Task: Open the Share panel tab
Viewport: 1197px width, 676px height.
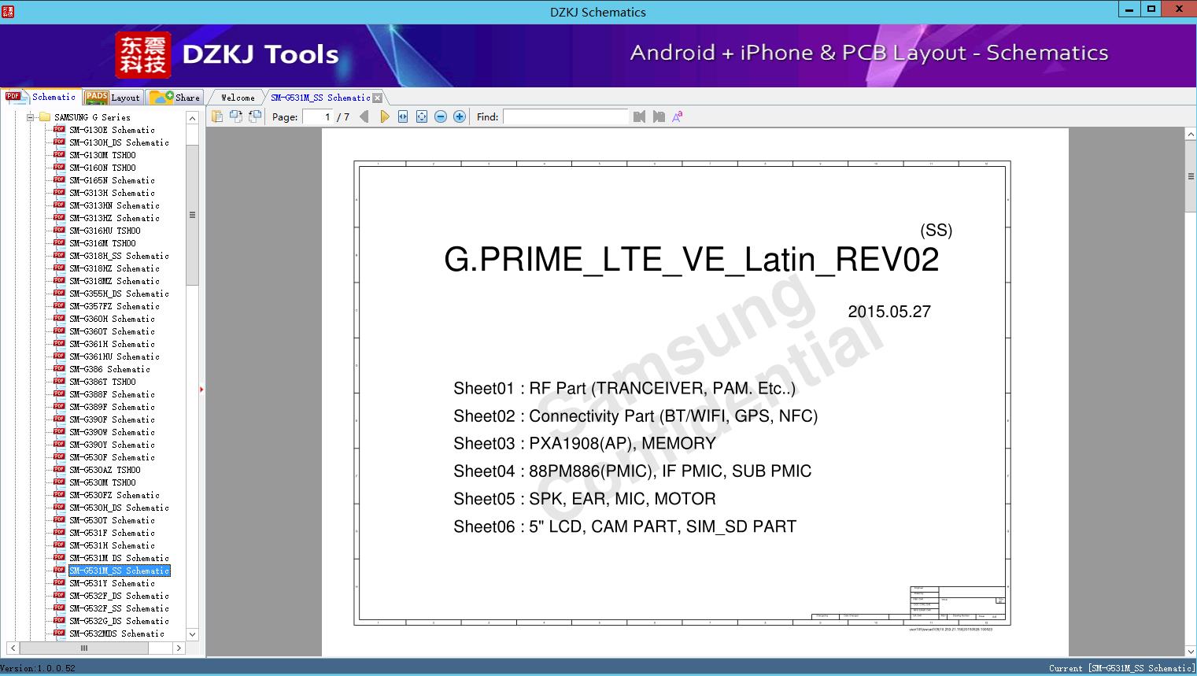Action: coord(175,98)
